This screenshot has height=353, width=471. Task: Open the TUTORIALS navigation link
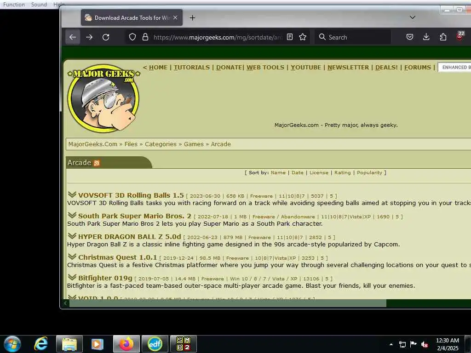coord(192,67)
